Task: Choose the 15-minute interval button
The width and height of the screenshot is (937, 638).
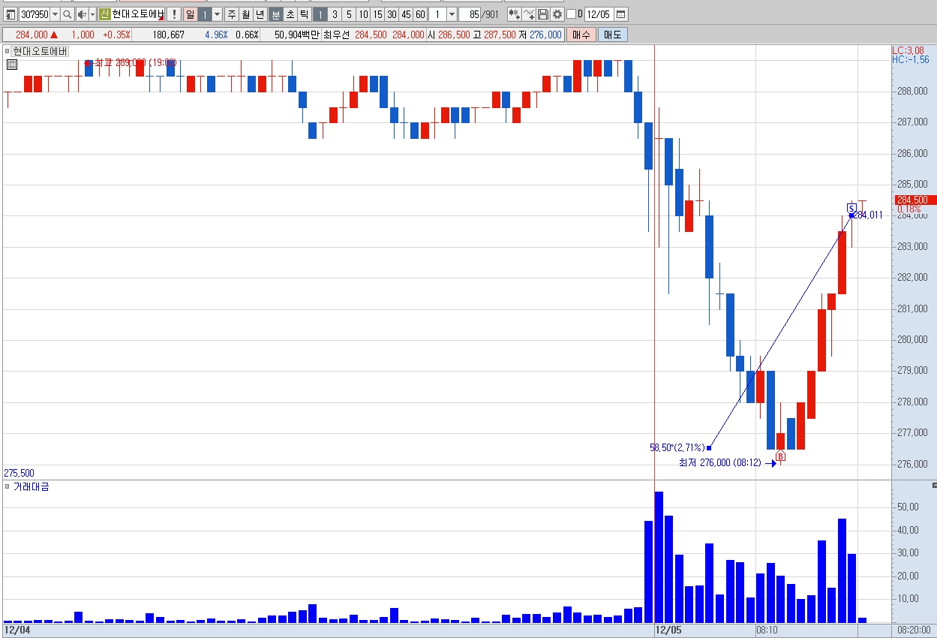Action: click(377, 14)
